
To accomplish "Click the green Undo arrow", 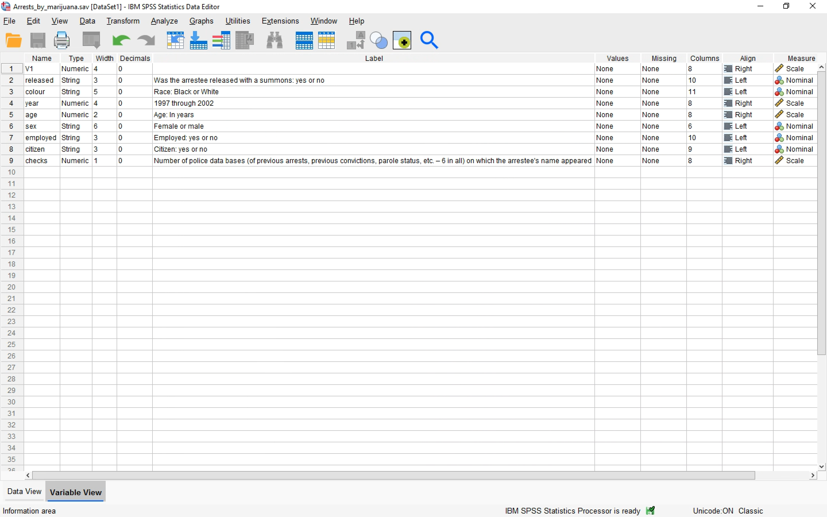I will point(121,40).
